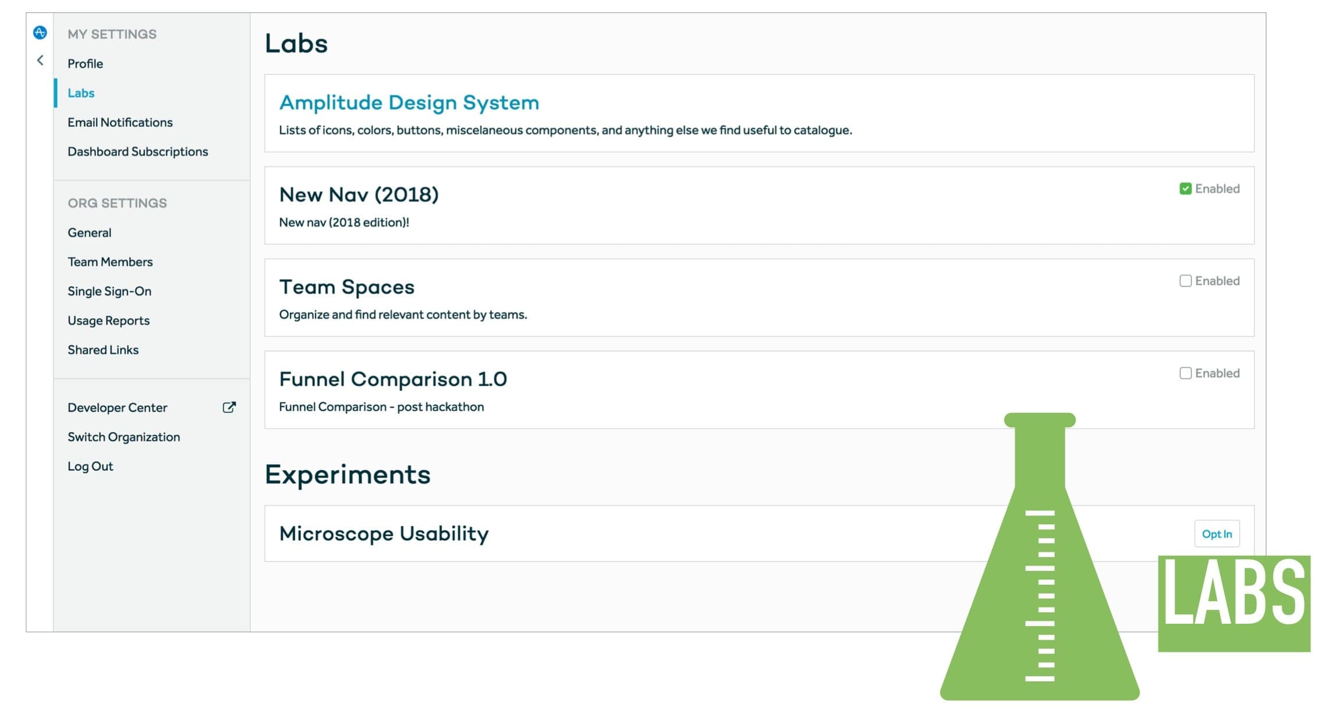
Task: Click Log Out in the sidebar
Action: coord(90,466)
